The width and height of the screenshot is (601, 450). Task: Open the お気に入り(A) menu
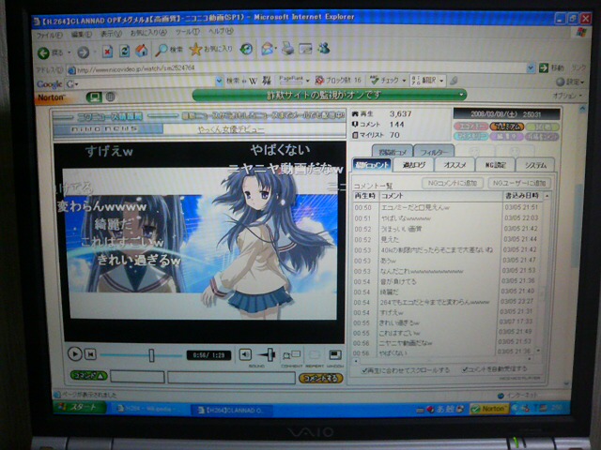(x=148, y=33)
